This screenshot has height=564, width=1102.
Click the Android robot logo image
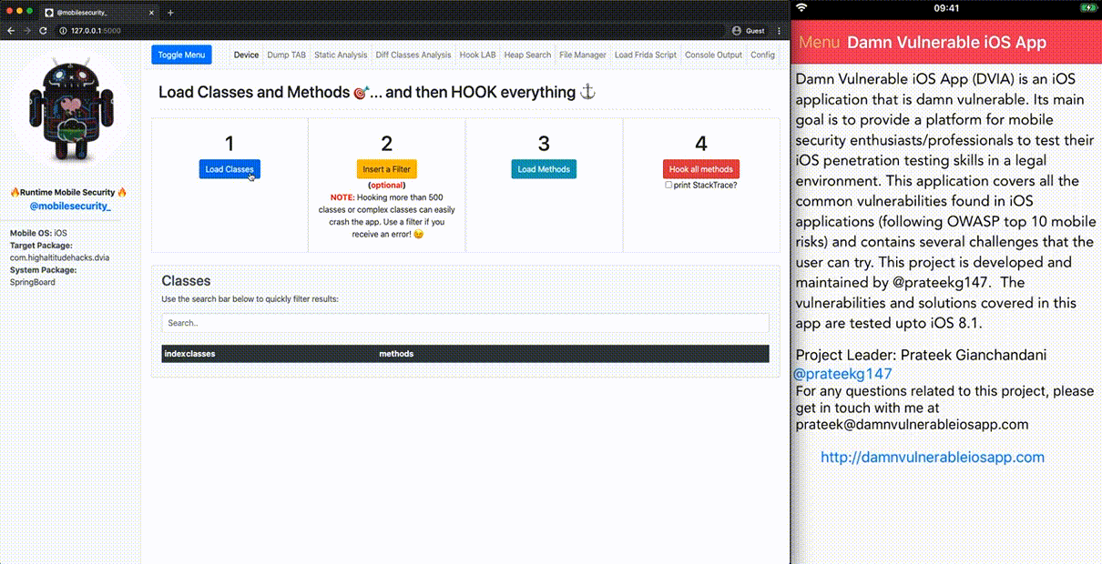point(70,109)
